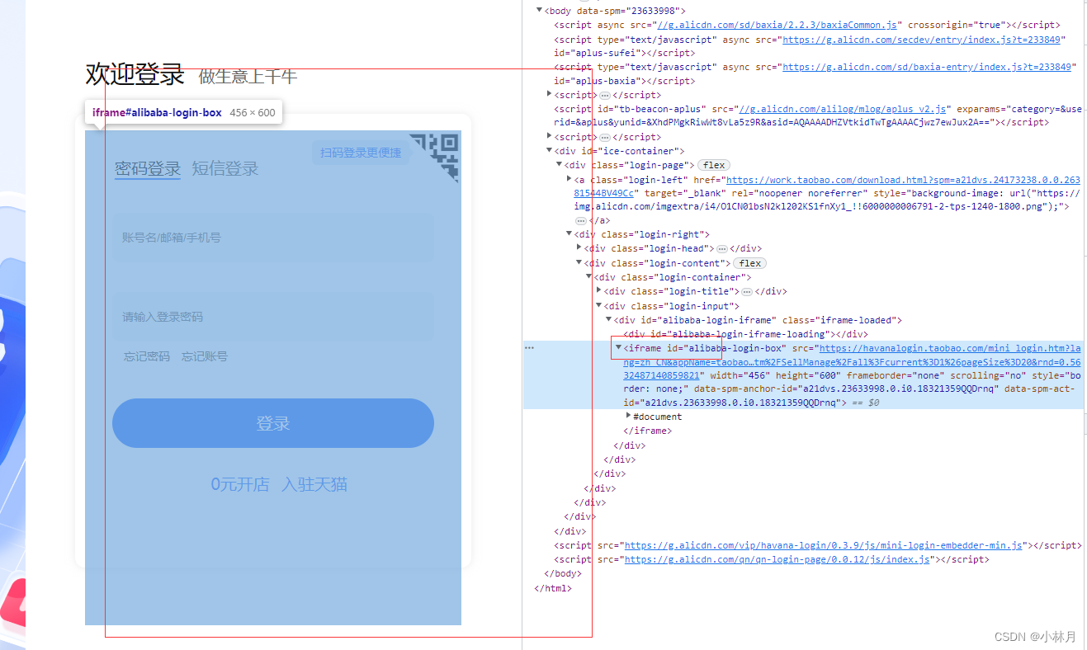Click the QR code login icon
Image resolution: width=1087 pixels, height=650 pixels.
(435, 157)
